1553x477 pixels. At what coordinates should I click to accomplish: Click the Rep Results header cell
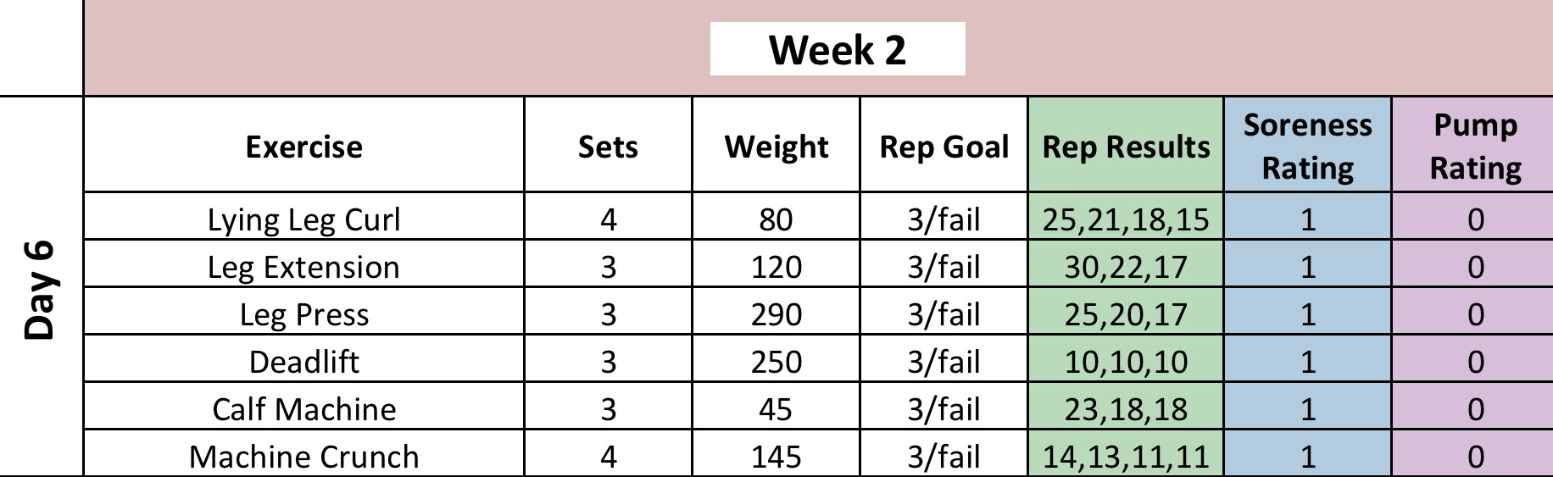[1126, 147]
